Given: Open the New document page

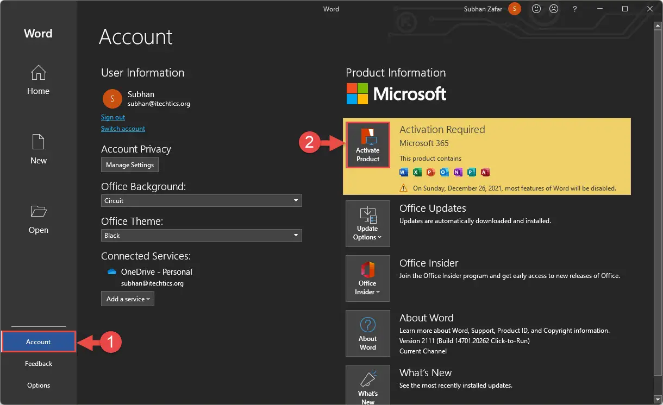Looking at the screenshot, I should pos(38,149).
